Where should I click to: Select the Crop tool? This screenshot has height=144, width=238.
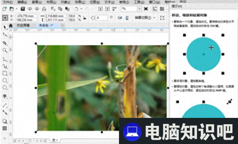tap(5, 43)
